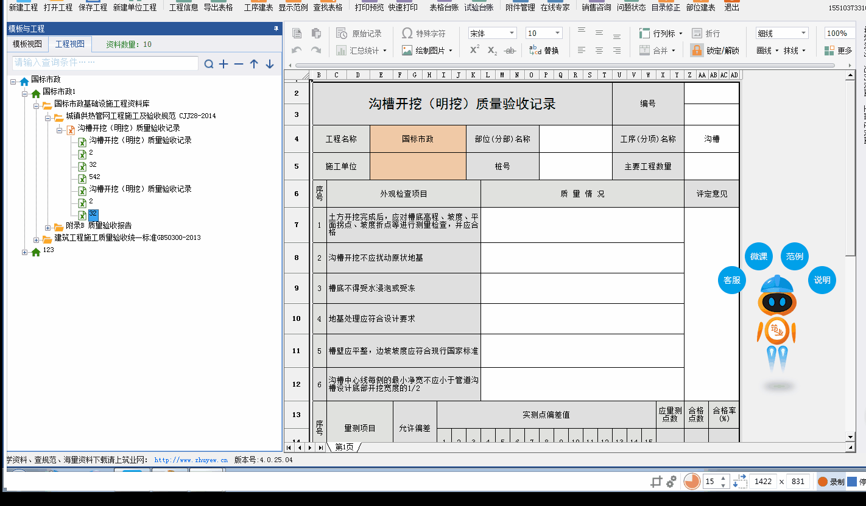Click the 替换 replace button

click(544, 51)
